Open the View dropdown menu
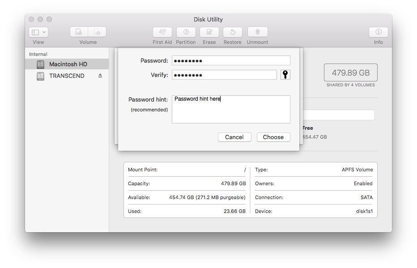The height and width of the screenshot is (268, 417). [x=38, y=32]
